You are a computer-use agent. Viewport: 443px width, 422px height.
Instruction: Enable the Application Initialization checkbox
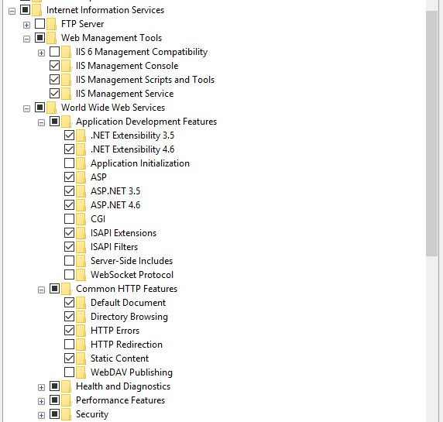69,163
